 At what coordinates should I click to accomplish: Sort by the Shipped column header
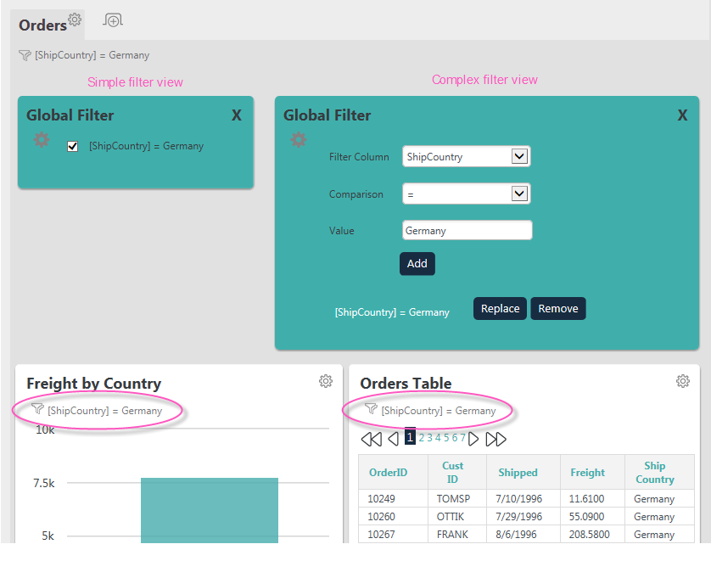click(518, 473)
